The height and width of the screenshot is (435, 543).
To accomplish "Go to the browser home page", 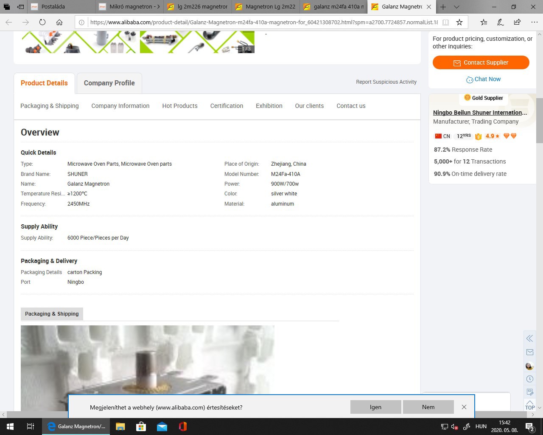I will tap(59, 22).
